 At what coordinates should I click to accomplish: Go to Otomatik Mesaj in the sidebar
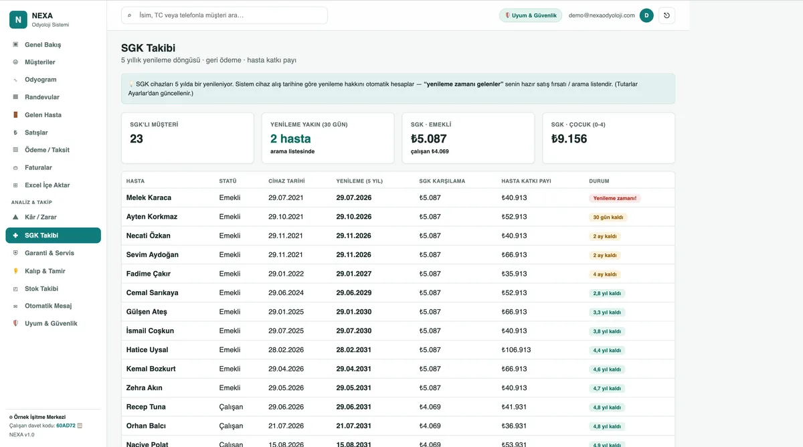[53, 306]
